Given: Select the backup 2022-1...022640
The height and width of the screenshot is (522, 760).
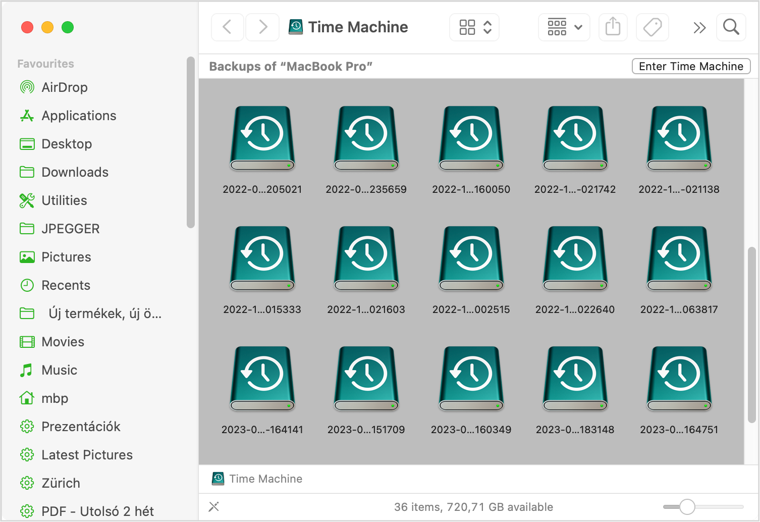Looking at the screenshot, I should tap(575, 259).
